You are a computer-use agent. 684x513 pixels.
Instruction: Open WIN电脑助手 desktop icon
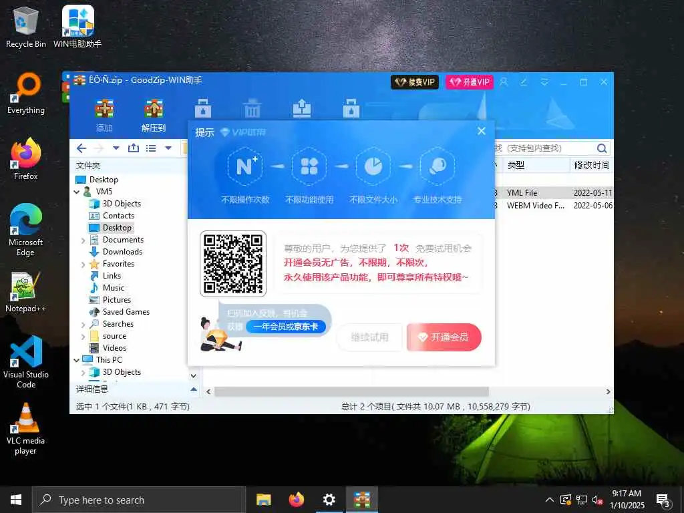[x=77, y=27]
